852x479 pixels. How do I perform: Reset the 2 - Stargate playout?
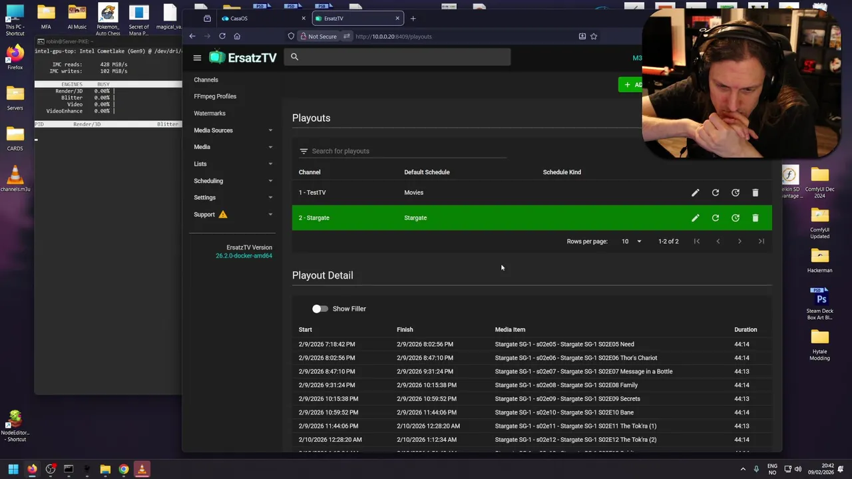(716, 218)
